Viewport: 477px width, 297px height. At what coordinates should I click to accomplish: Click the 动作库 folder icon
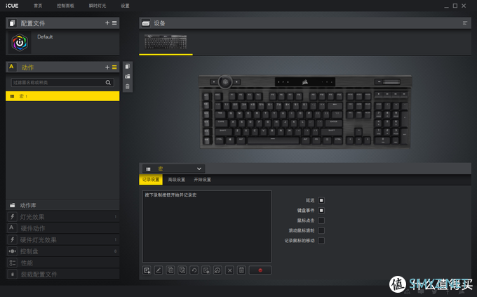tap(12, 205)
